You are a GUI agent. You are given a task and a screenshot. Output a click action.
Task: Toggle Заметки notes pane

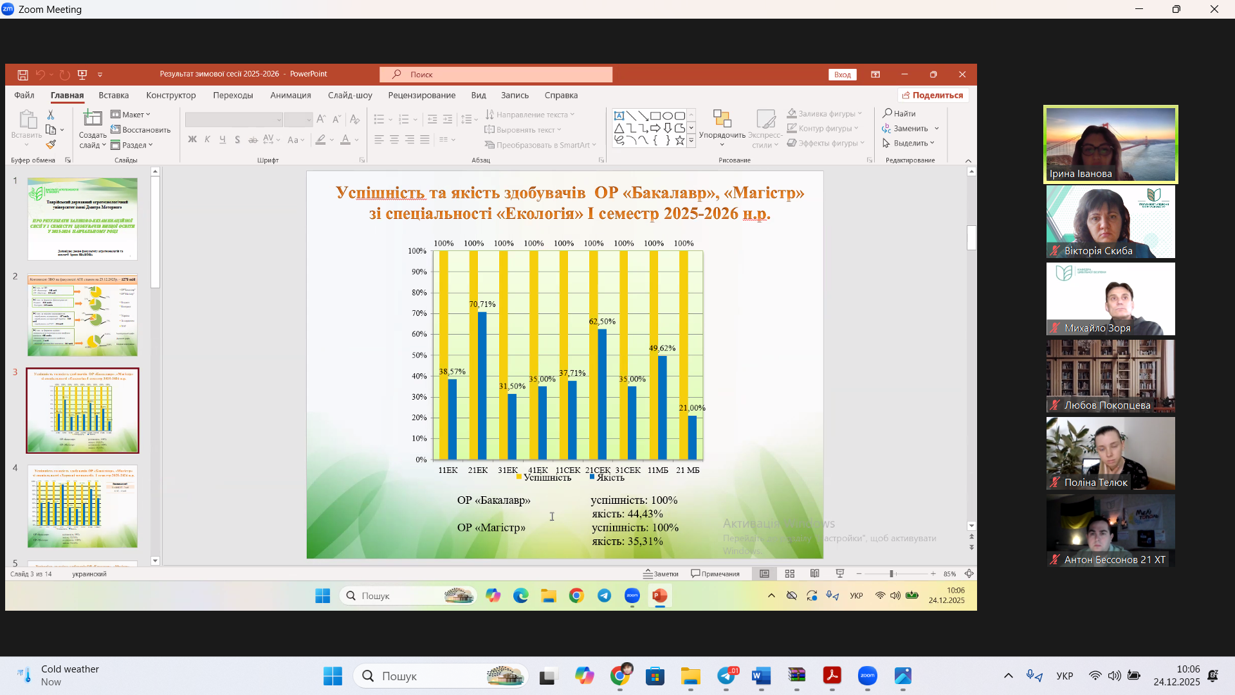pos(661,573)
